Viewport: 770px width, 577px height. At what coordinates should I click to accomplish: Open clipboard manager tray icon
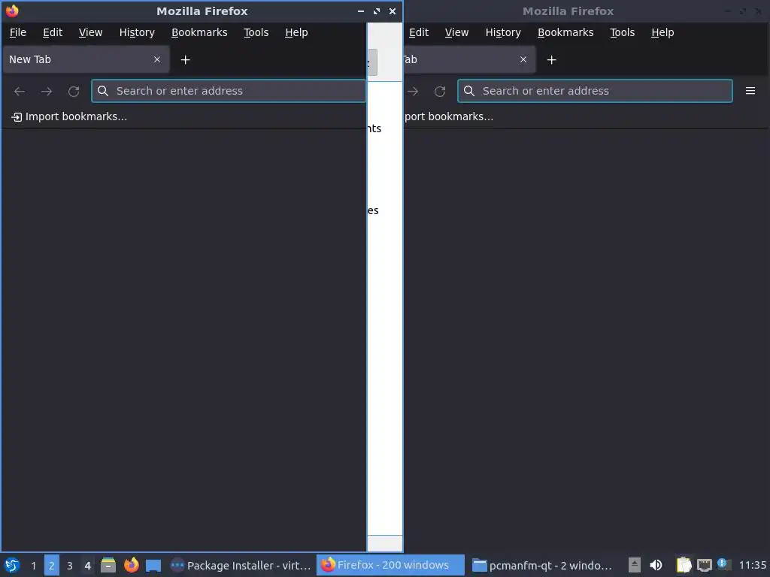click(684, 565)
